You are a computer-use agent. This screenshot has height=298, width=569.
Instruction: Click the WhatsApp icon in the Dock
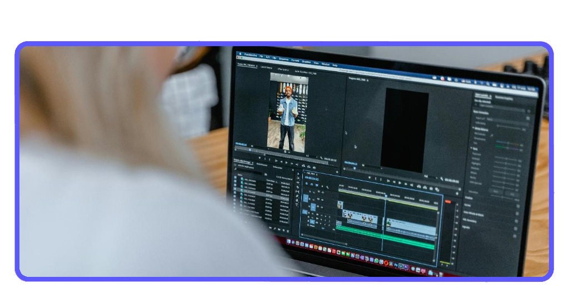(377, 260)
